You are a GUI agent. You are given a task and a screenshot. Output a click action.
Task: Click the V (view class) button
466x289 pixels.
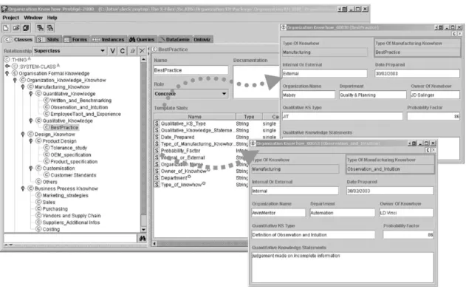[x=113, y=51]
